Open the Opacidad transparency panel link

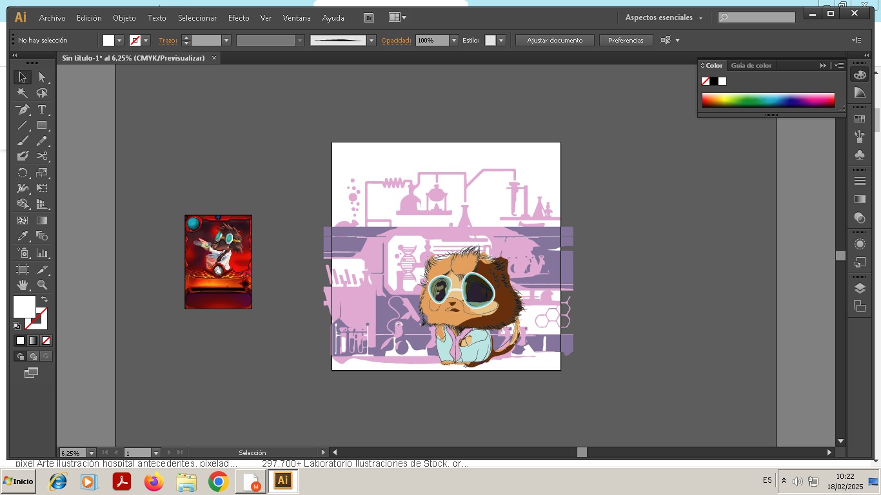coord(396,41)
